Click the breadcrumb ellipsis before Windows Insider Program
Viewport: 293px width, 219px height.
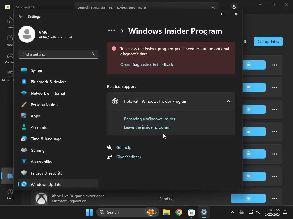coord(112,30)
